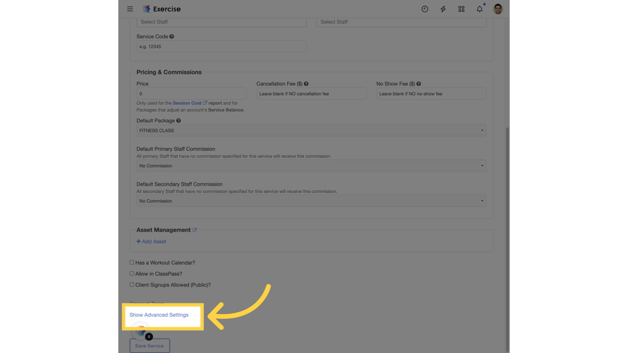The image size is (628, 353).
Task: Enable Has a Workout Calendar option
Action: coord(132,262)
